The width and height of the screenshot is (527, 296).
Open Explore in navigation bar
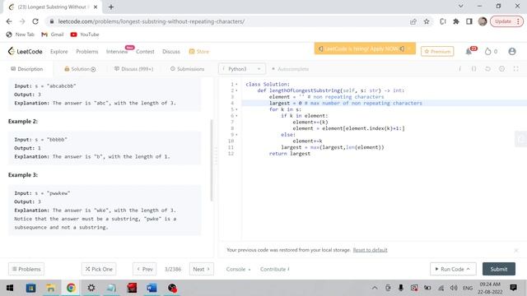coord(59,51)
